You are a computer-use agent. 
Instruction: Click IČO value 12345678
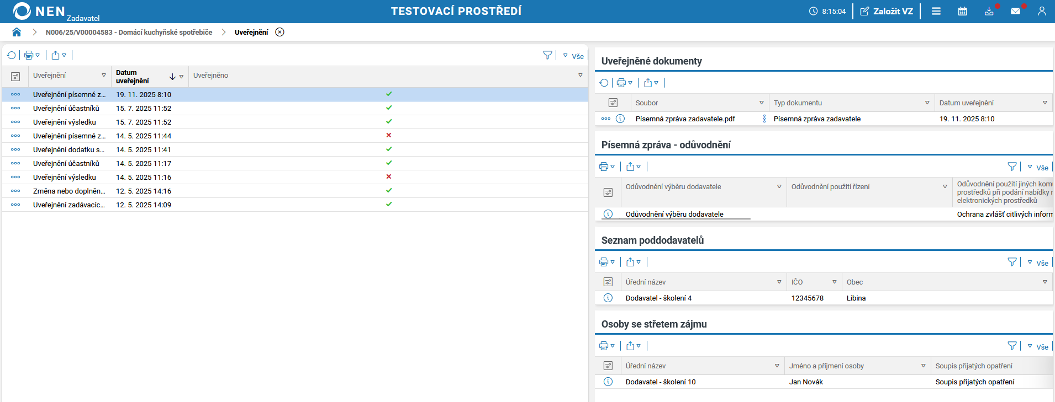click(808, 298)
